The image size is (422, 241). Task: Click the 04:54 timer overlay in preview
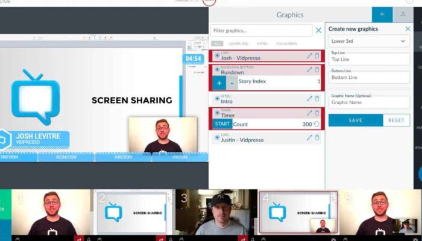click(193, 59)
